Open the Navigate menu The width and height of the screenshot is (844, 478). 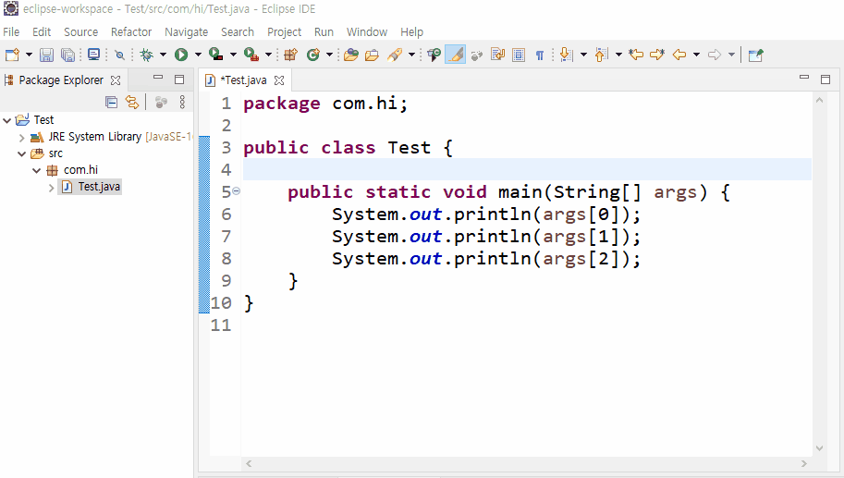[x=186, y=32]
